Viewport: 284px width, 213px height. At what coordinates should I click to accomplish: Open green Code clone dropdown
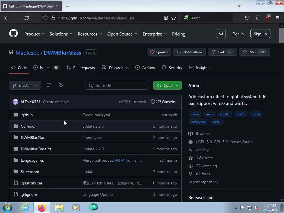pos(167,85)
